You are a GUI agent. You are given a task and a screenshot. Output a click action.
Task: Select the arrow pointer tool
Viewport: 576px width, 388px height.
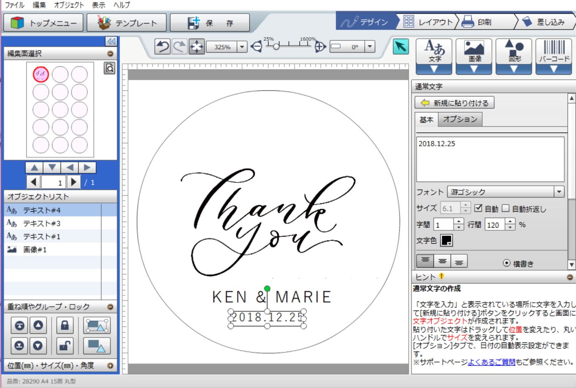point(401,47)
